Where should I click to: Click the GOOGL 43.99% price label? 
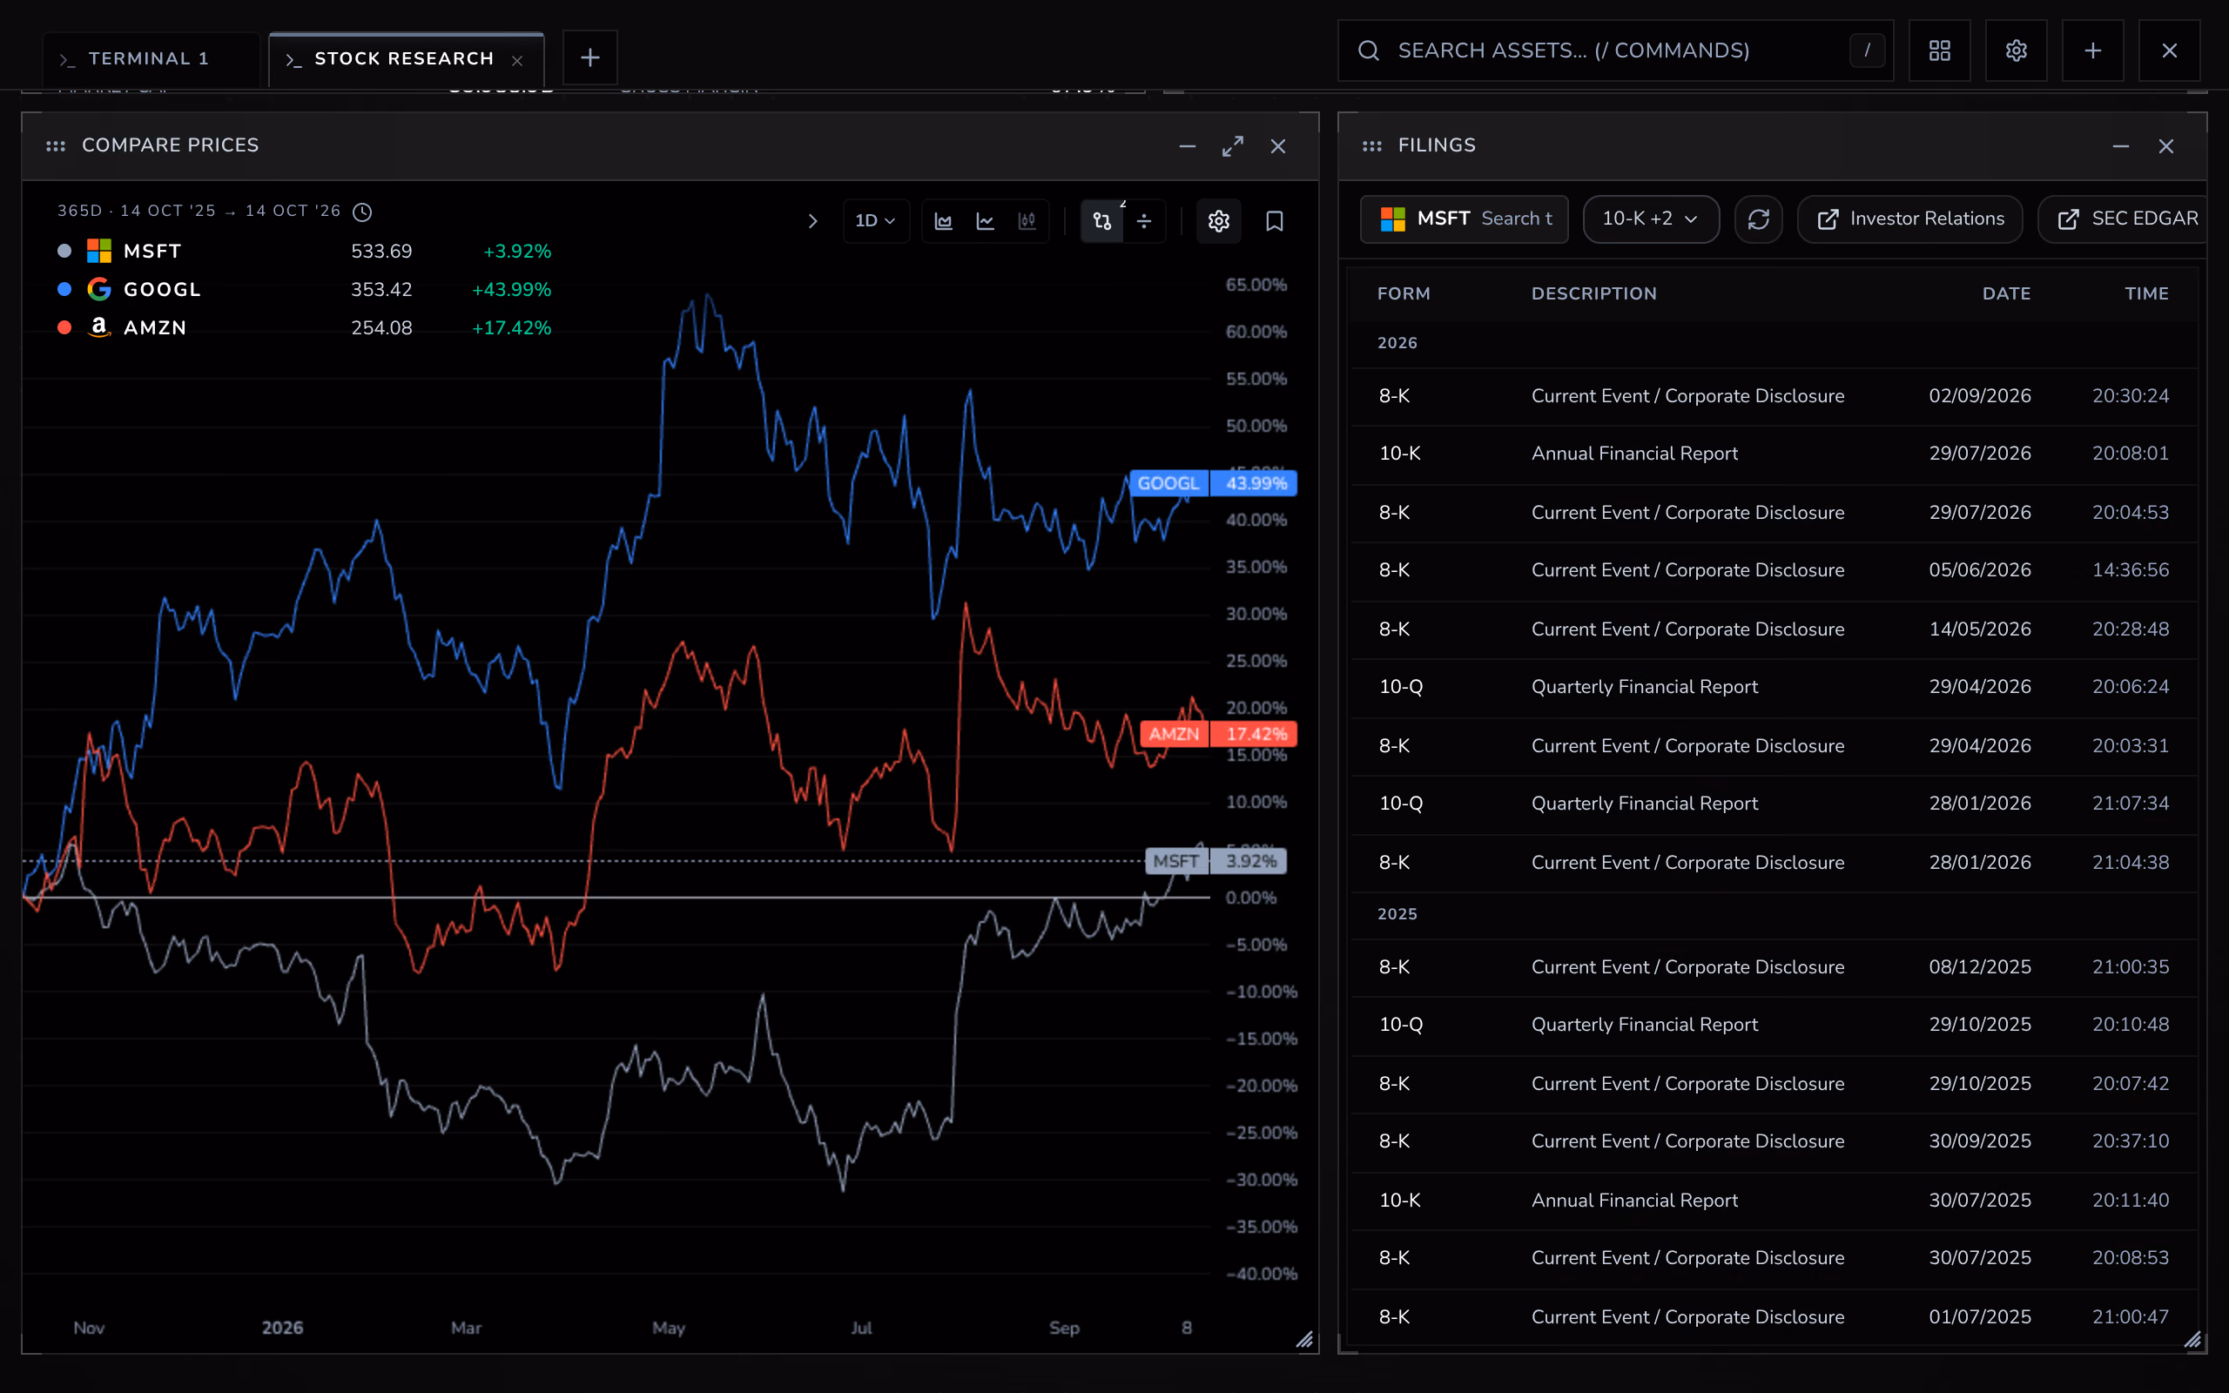[1213, 482]
